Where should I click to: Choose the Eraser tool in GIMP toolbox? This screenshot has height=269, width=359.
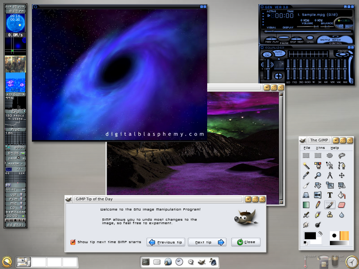[342, 205]
